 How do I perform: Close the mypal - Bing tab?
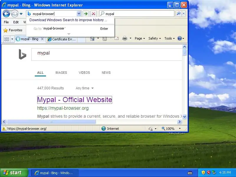click(42, 39)
